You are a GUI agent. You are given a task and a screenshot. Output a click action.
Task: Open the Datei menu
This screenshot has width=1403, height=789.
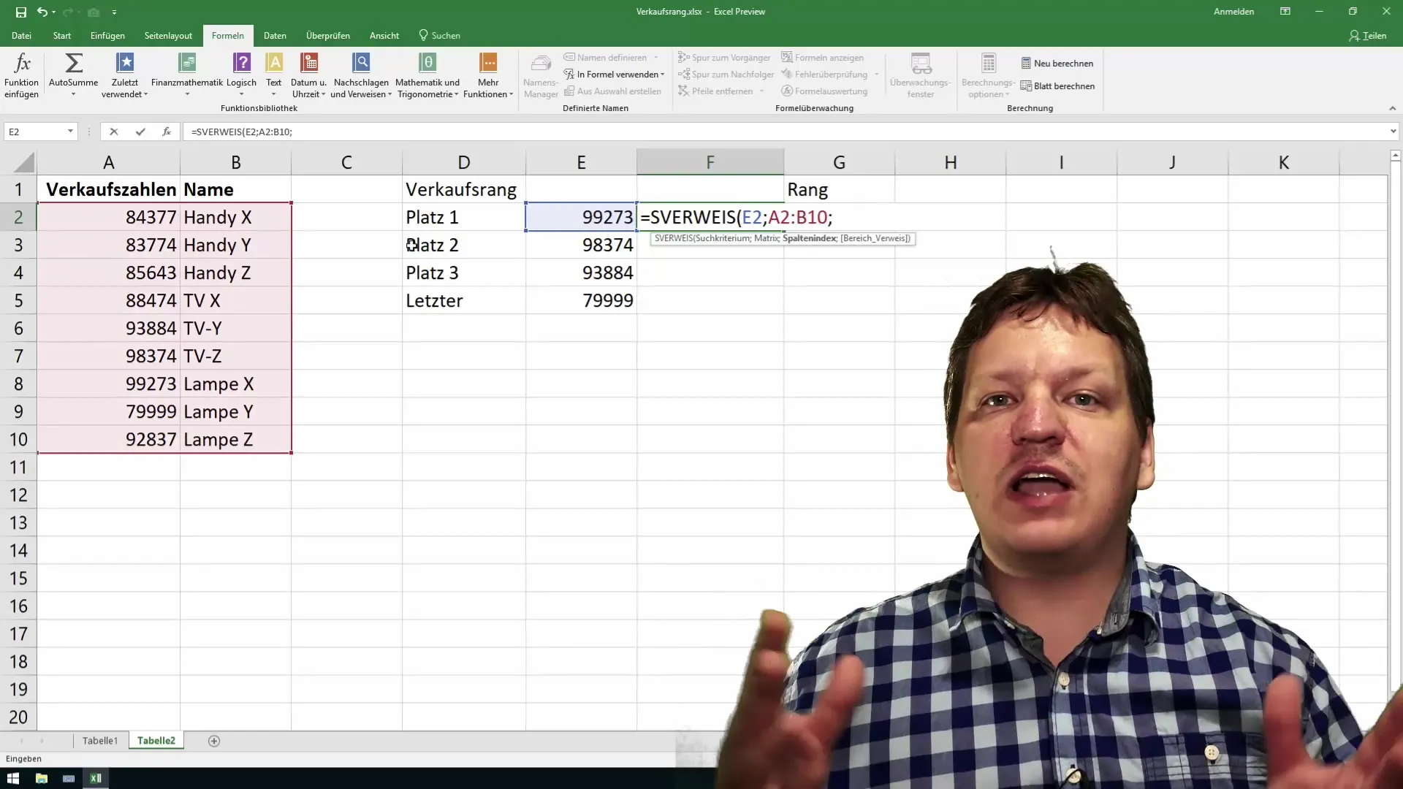click(21, 35)
